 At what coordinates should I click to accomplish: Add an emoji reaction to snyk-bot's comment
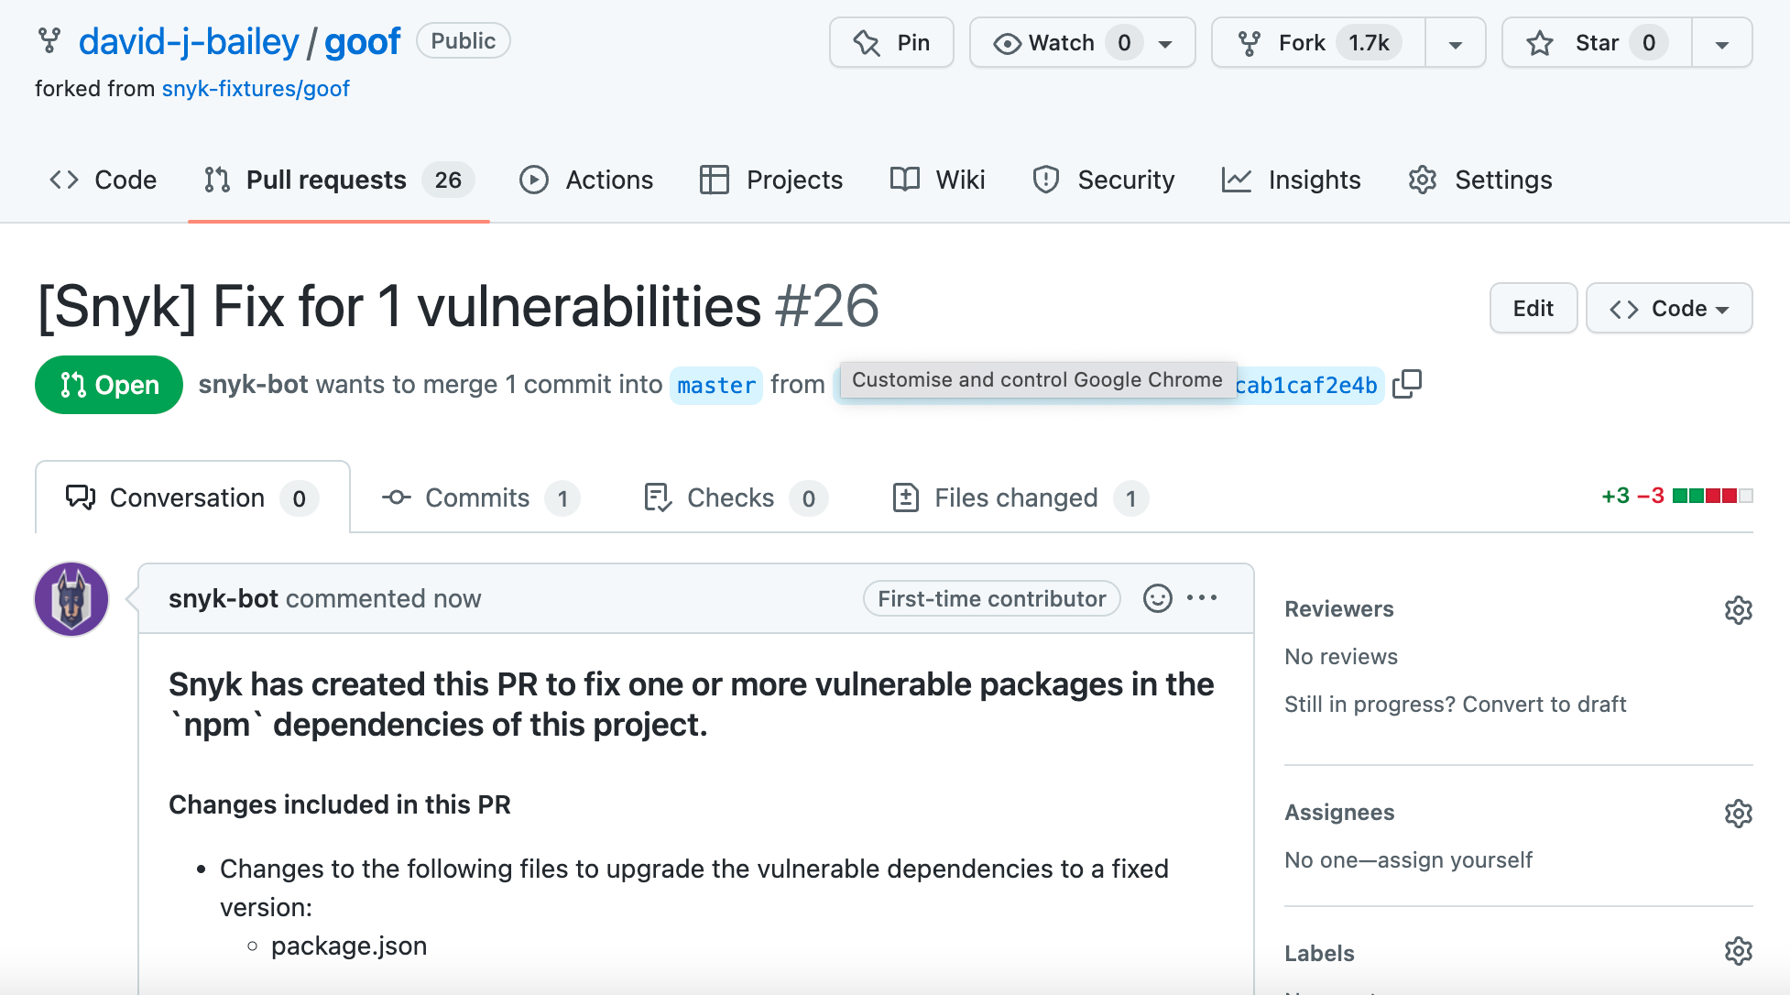(x=1157, y=598)
